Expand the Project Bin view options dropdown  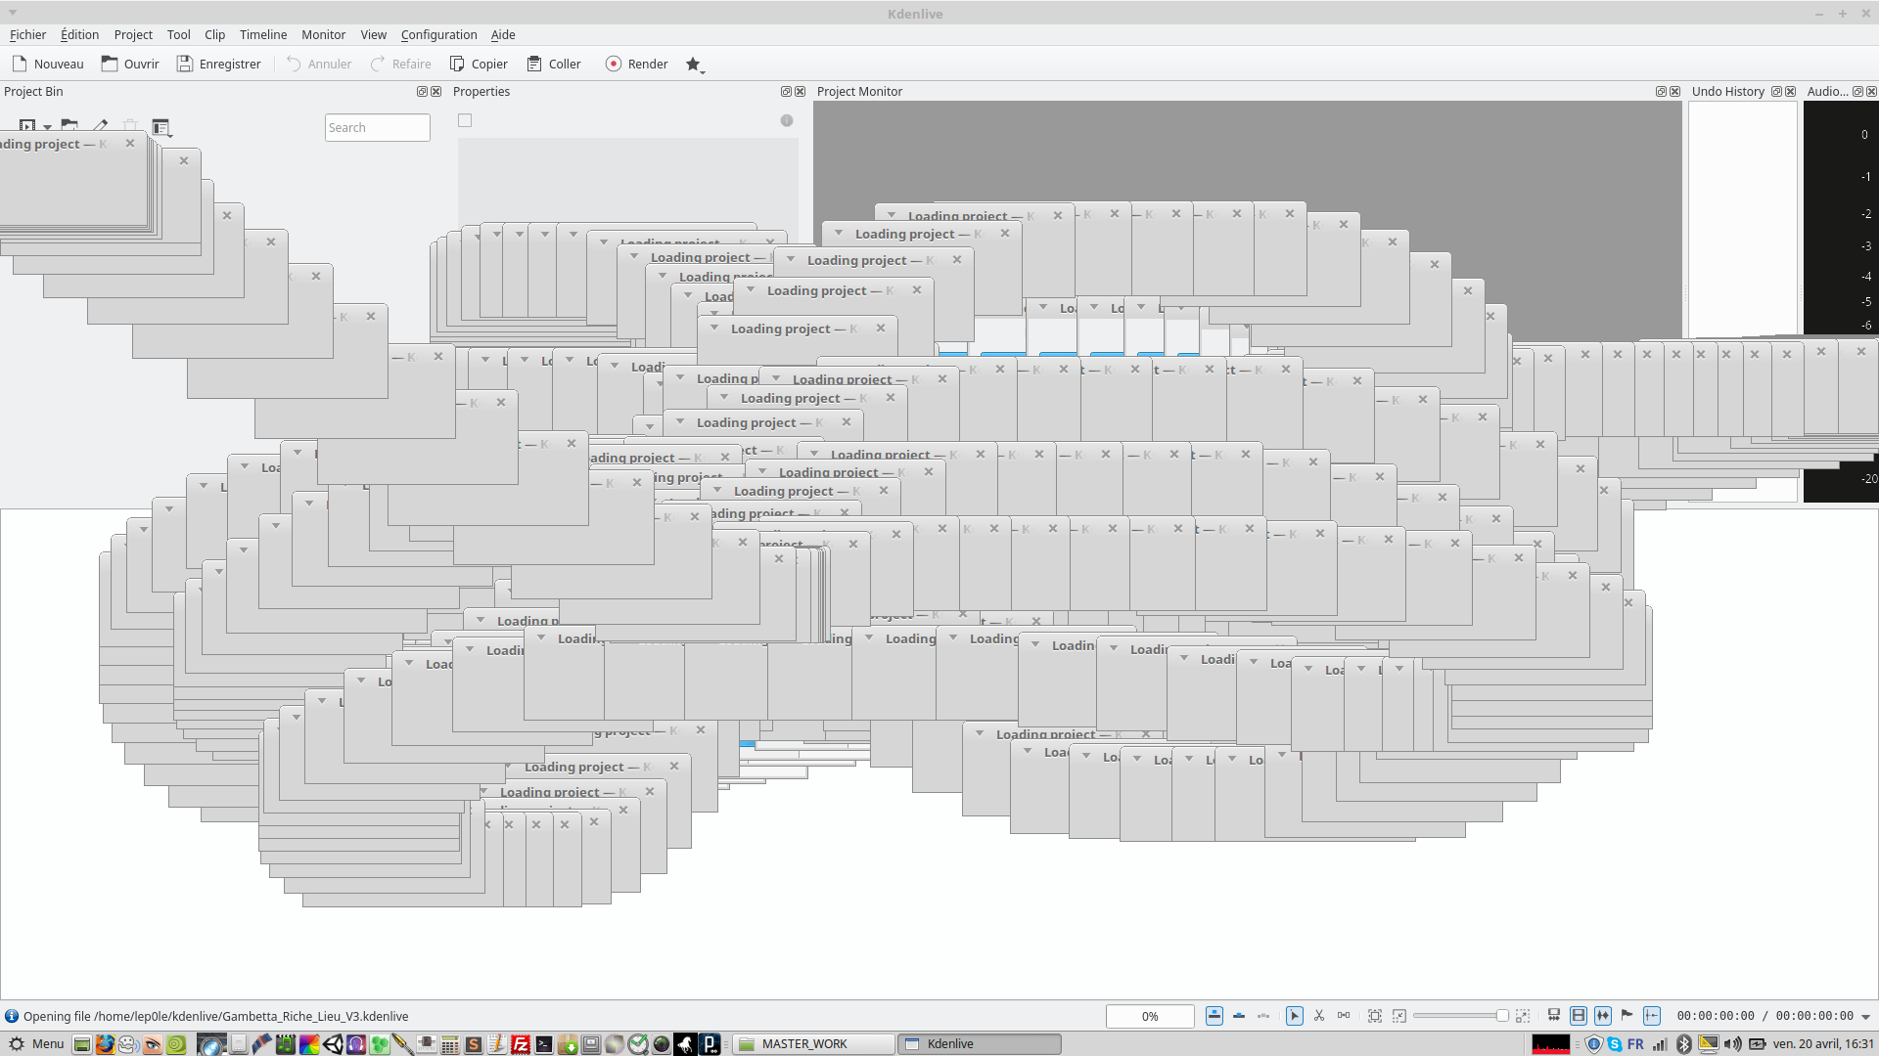click(x=161, y=127)
